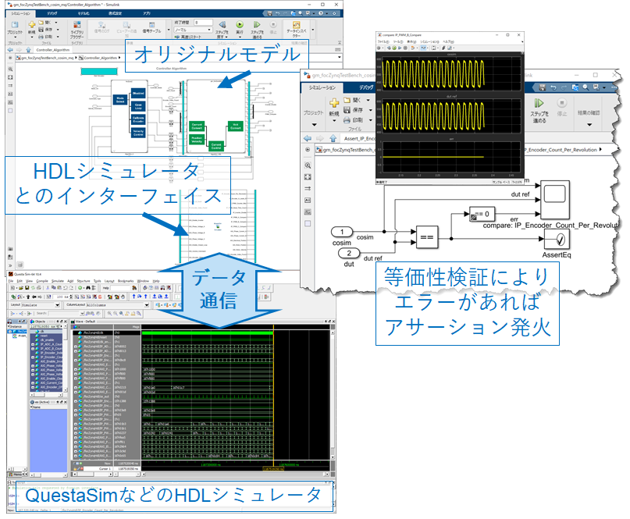This screenshot has width=630, height=519.
Task: Expand Save (保存) dropdown arrow in Controller_Algorithm window
Action: coord(58,30)
